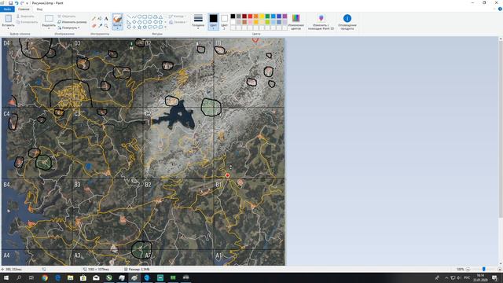Pick the Curve shape

tap(134, 17)
